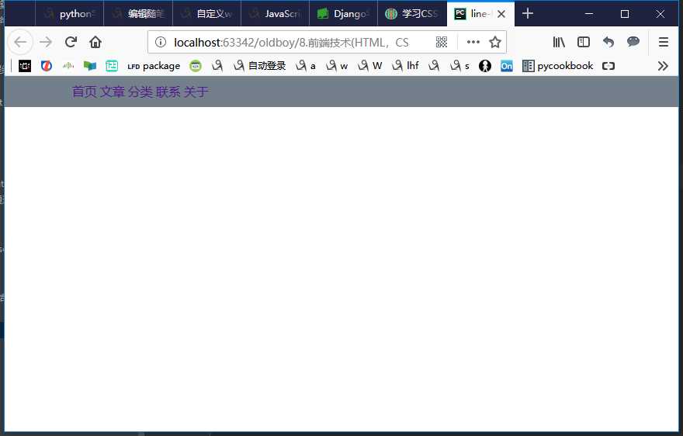Open the bookmark labeled lowercase a
Viewport: 683px width, 436px height.
pos(305,66)
